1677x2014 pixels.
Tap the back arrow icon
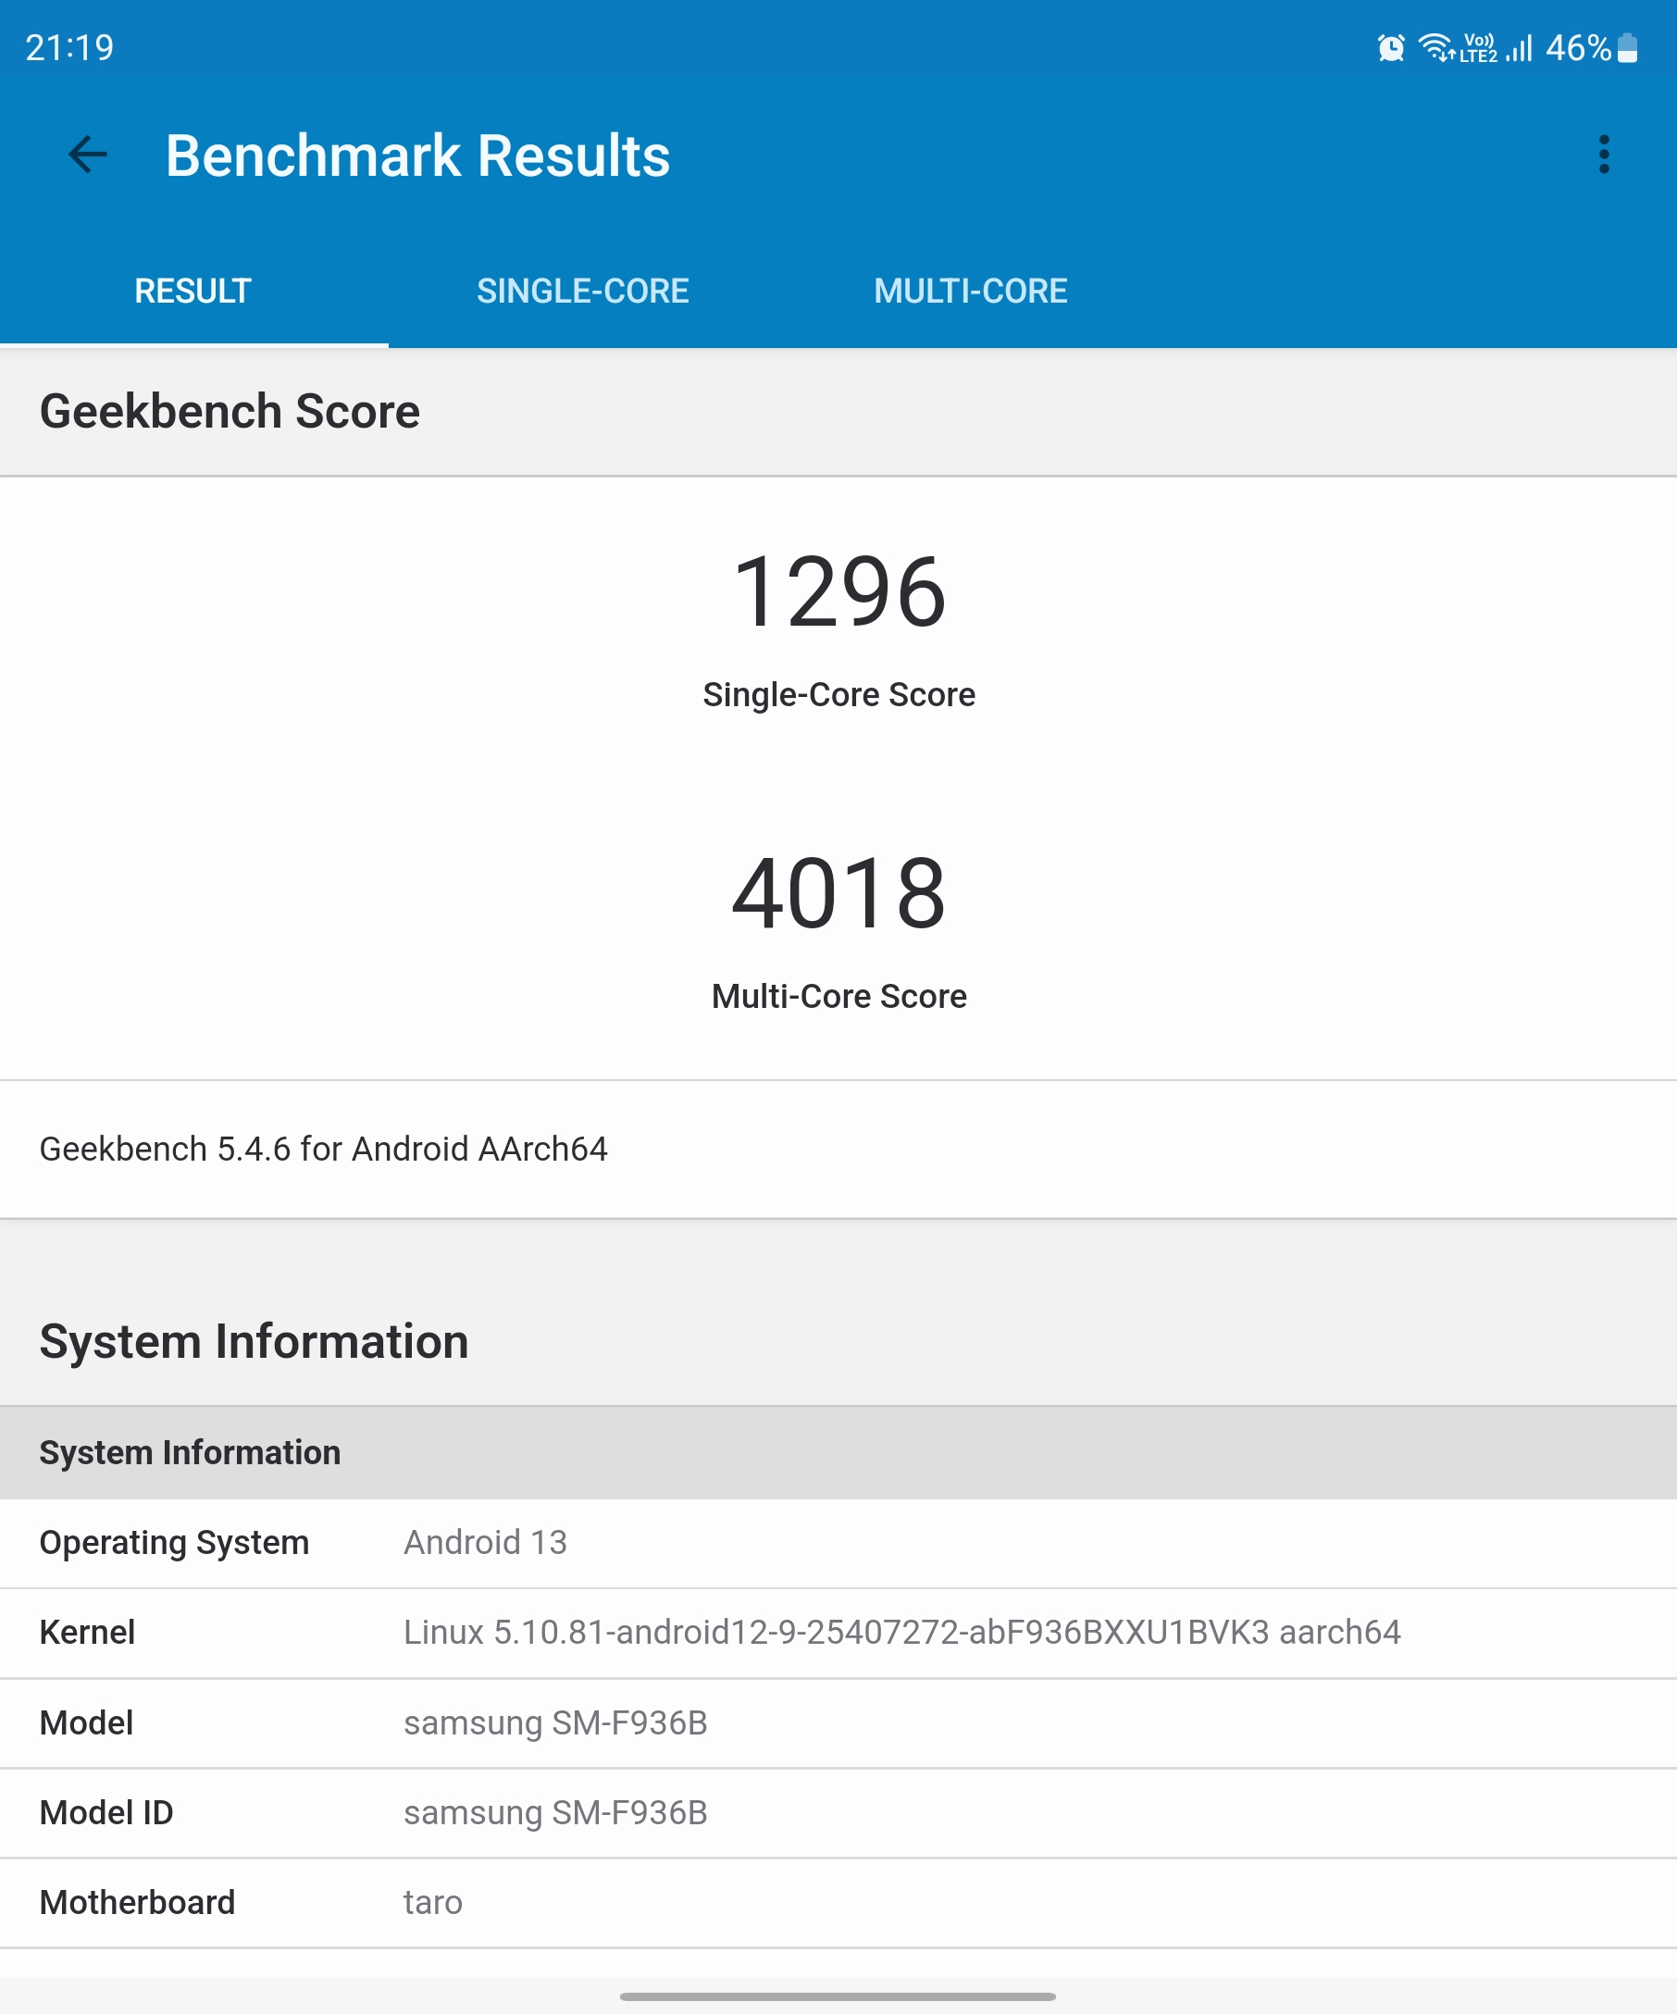point(88,155)
